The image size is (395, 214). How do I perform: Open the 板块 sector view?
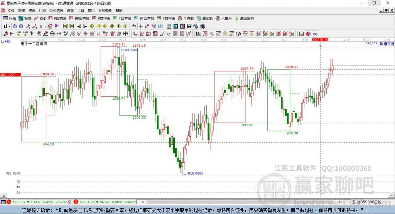click(25, 19)
